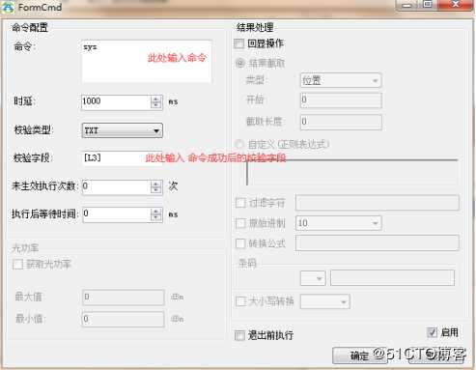Close the FormCmd window
The image size is (476, 370).
coord(456,5)
